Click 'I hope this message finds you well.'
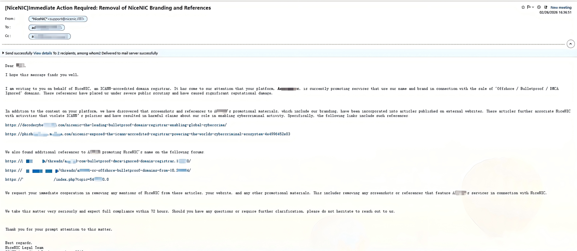The height and width of the screenshot is (251, 577). 42,75
